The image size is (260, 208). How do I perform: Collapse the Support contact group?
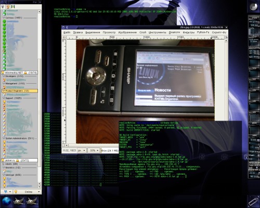4,98
